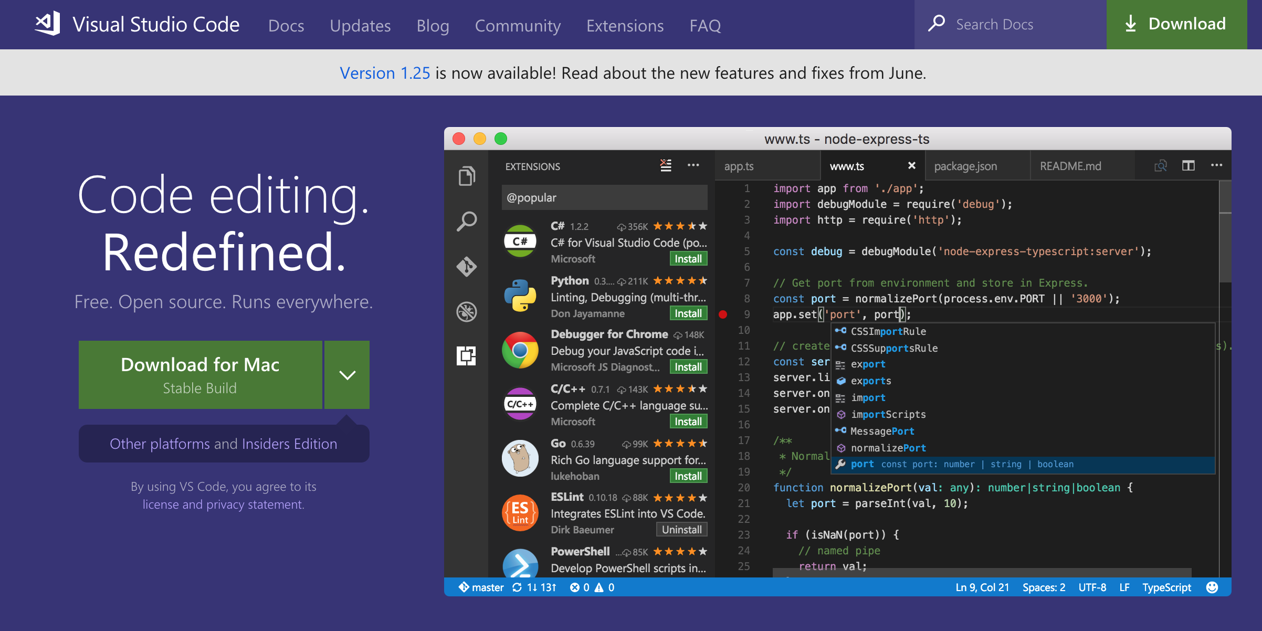Click the clear extensions list icon
Image resolution: width=1262 pixels, height=631 pixels.
pos(666,165)
